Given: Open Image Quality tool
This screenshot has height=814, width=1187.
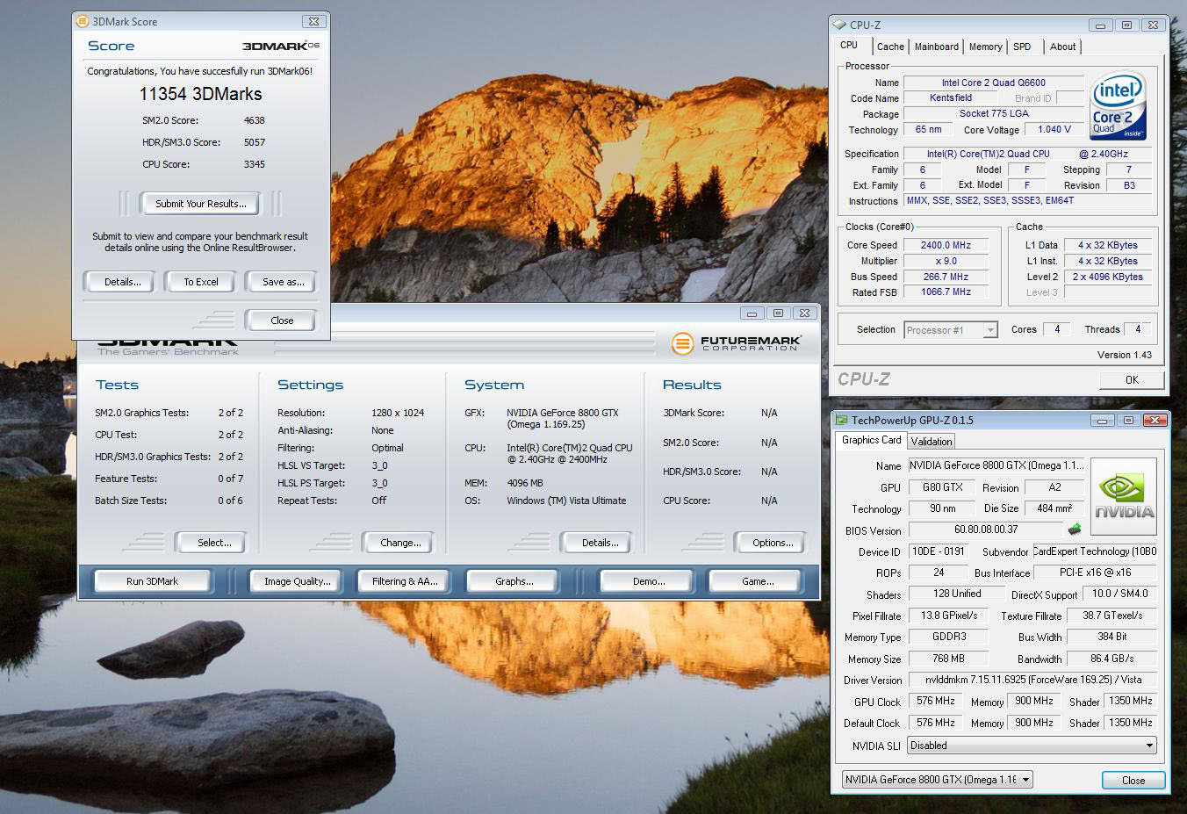Looking at the screenshot, I should pos(297,581).
